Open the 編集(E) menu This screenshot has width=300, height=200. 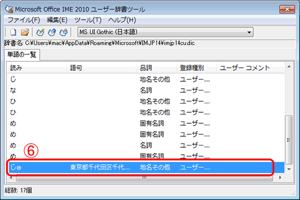click(57, 20)
